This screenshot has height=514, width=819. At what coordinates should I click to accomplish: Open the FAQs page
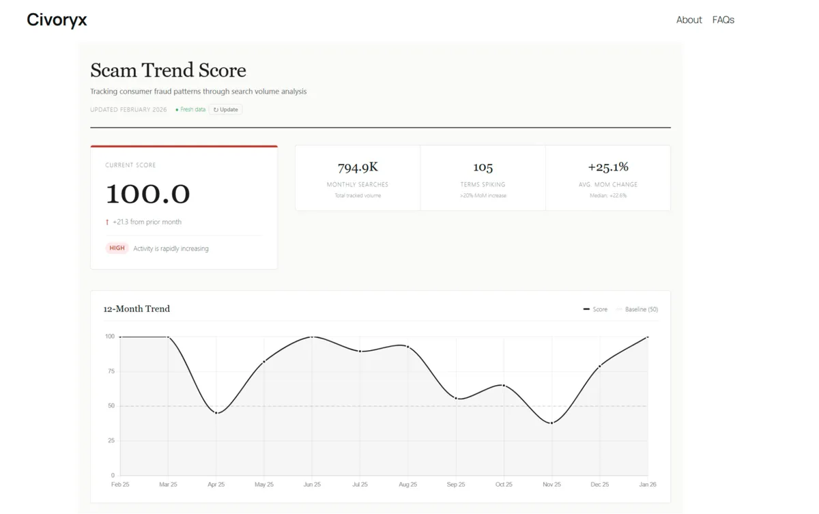tap(723, 20)
